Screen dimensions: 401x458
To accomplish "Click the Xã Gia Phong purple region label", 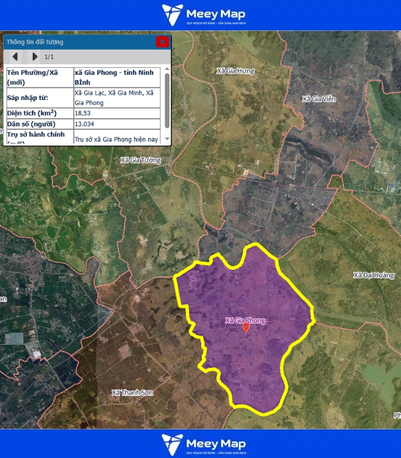I will click(x=245, y=320).
